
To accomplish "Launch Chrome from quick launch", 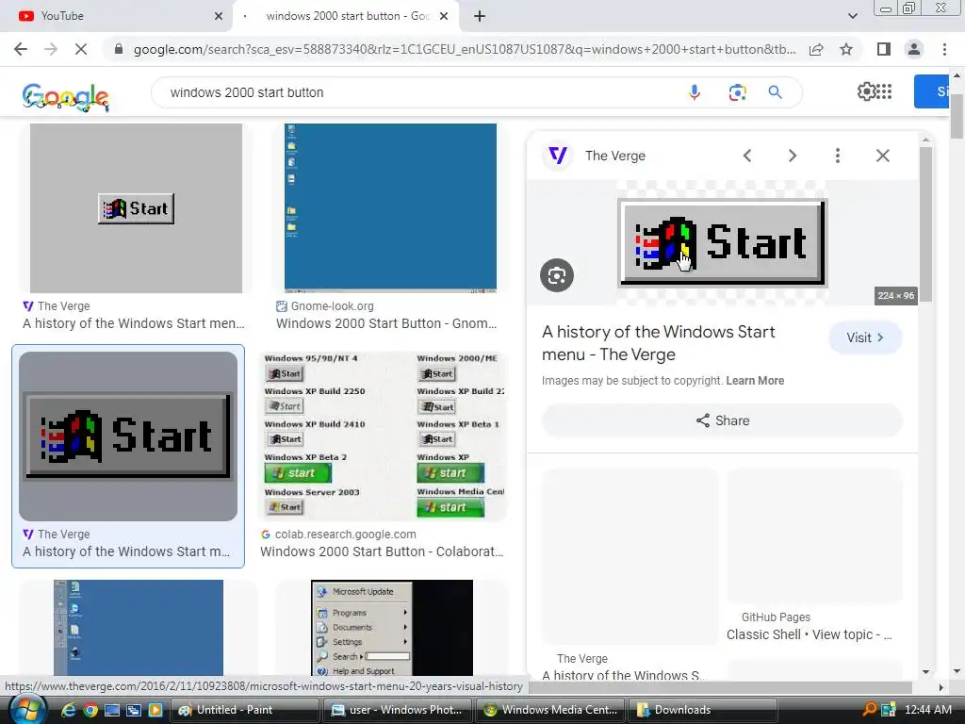I will point(90,710).
